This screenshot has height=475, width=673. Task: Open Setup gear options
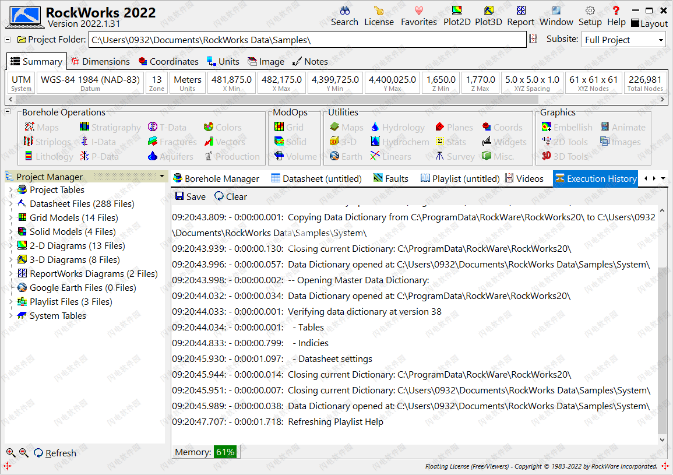point(590,16)
